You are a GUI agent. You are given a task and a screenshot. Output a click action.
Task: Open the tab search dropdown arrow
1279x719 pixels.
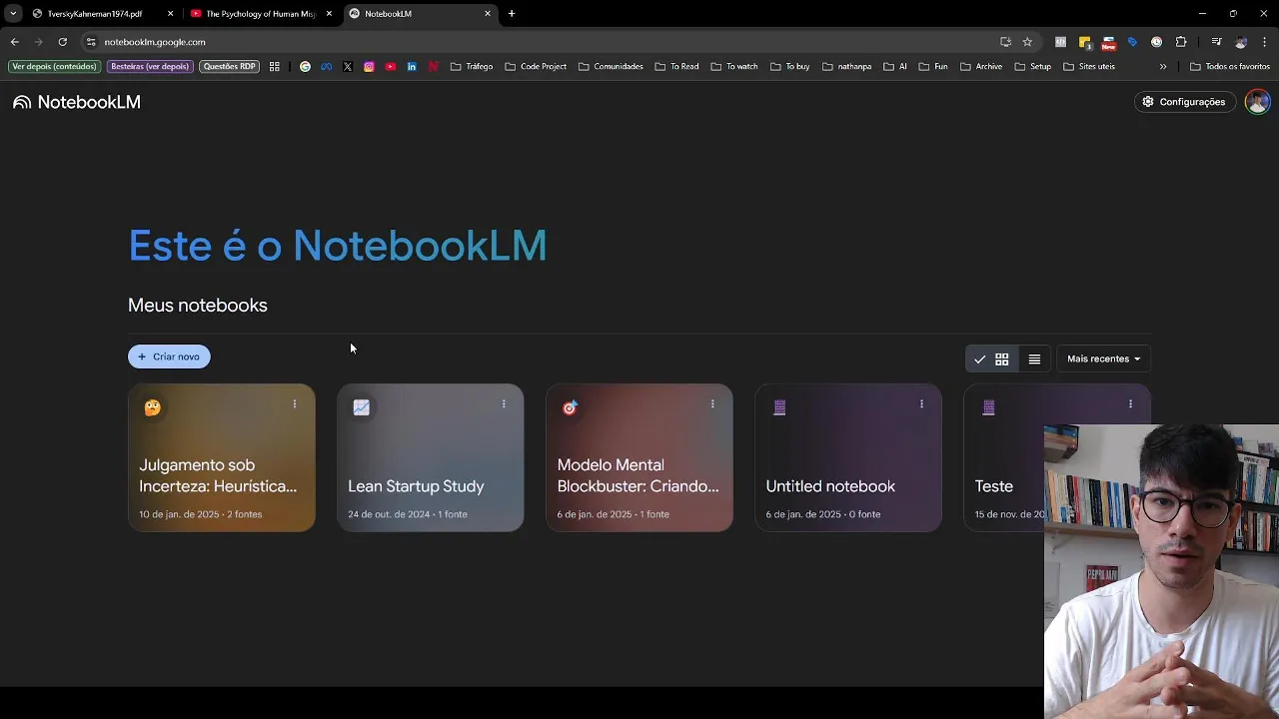click(x=13, y=14)
